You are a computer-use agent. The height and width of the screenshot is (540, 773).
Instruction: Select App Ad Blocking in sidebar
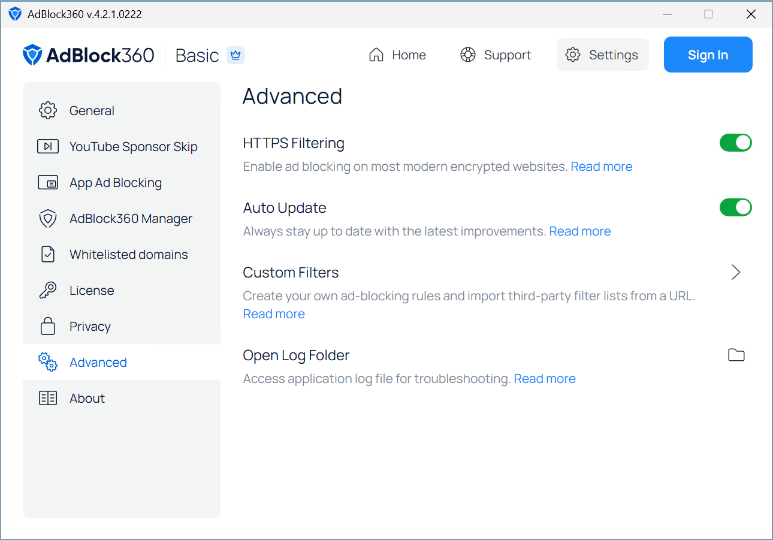pyautogui.click(x=122, y=182)
